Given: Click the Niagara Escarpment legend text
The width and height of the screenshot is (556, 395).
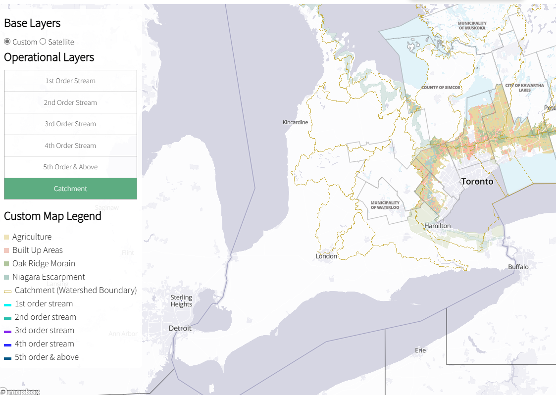Looking at the screenshot, I should (49, 277).
